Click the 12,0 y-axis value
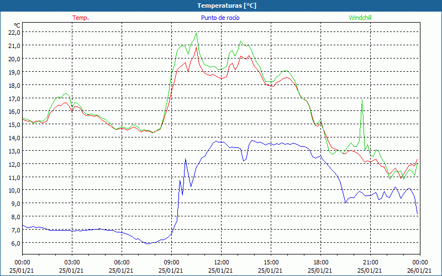This screenshot has height=276, width=442. (x=15, y=164)
